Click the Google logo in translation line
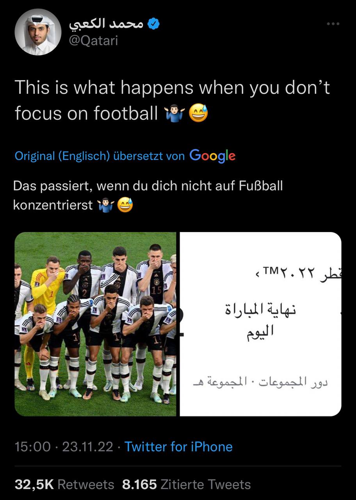This screenshot has width=356, height=500. coord(212,156)
